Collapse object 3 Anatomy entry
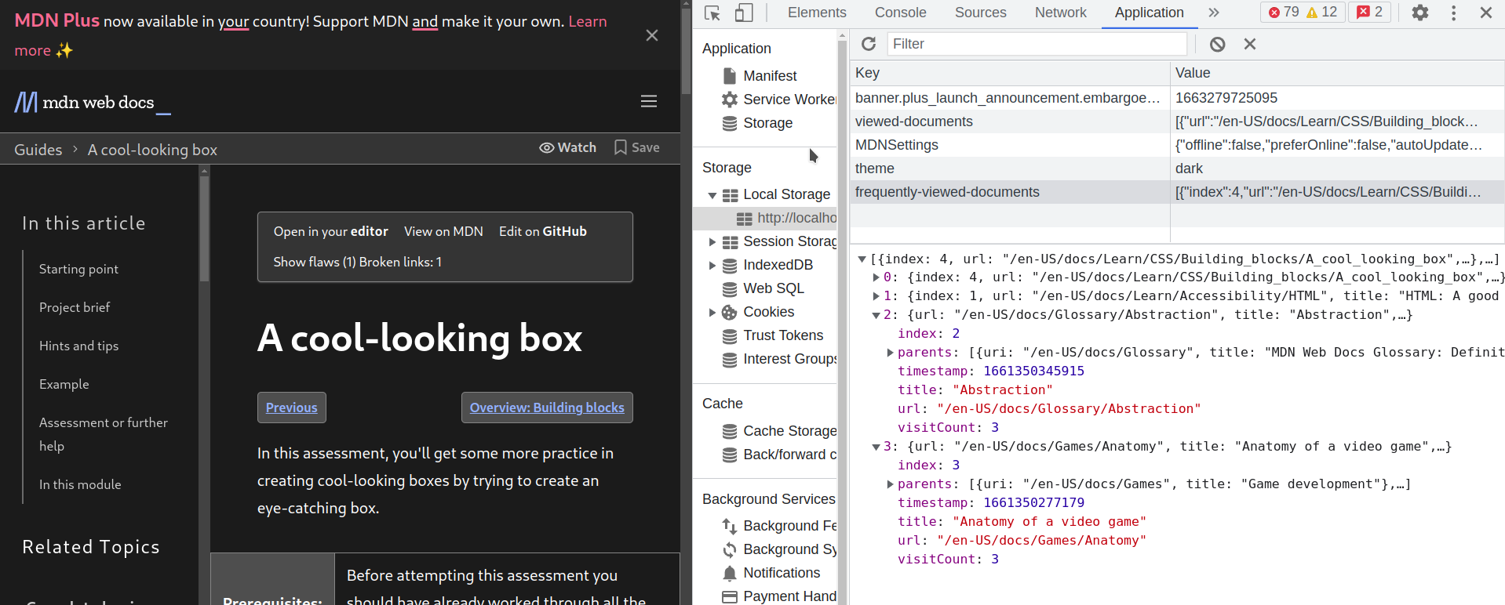1505x605 pixels. point(876,447)
